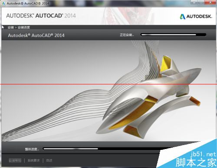217x168 pixels.
Task: Click the AUTODESK AUTOCAD 2014 header title
Action: click(x=41, y=16)
